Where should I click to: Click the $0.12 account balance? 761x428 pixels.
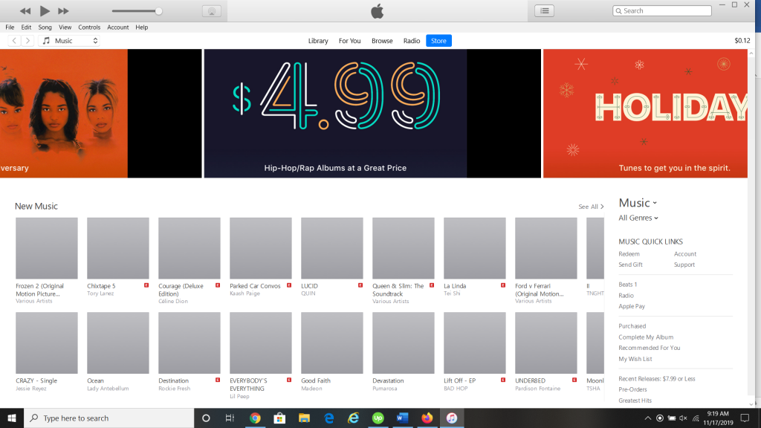pos(742,41)
